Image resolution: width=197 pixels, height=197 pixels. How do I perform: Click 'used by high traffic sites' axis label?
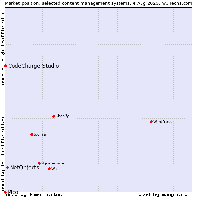(x=3, y=47)
